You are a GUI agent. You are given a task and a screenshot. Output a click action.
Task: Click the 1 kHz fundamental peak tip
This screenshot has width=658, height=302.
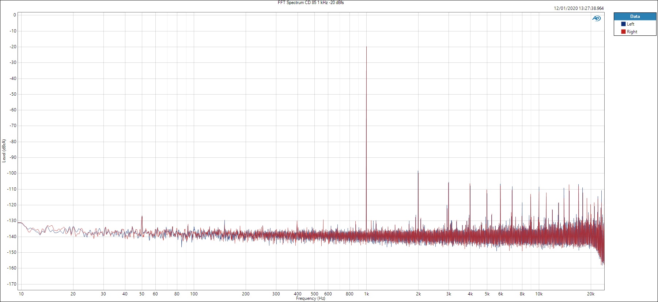(366, 47)
